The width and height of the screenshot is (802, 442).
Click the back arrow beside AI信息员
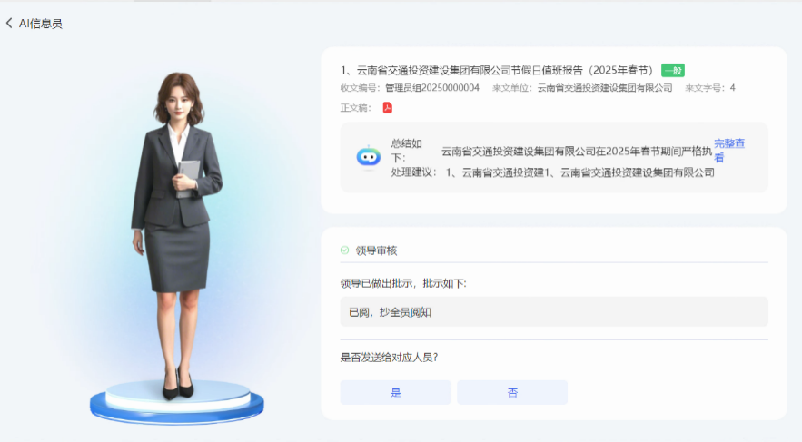pyautogui.click(x=9, y=23)
